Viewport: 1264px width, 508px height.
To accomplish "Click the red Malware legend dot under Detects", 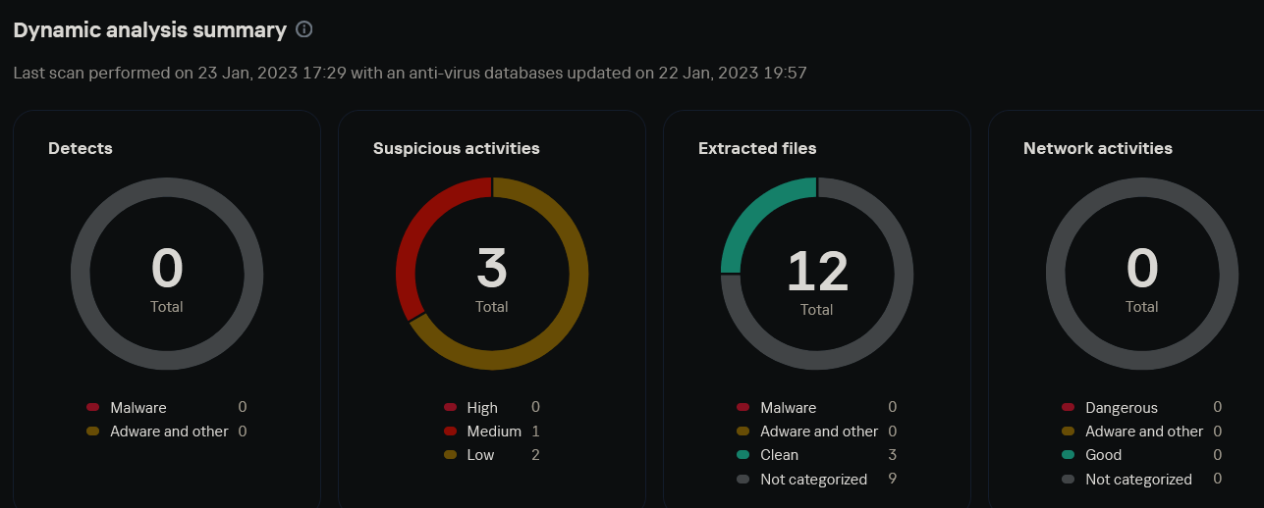I will 93,407.
